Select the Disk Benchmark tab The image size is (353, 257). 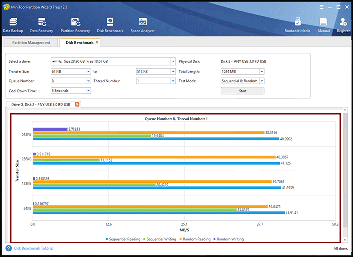(x=80, y=42)
